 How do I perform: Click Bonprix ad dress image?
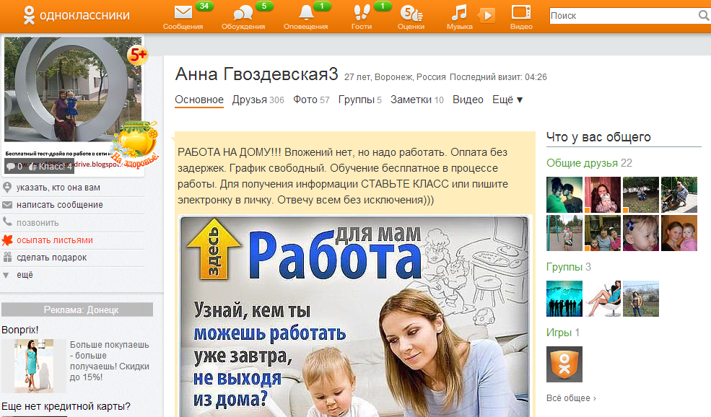click(34, 366)
